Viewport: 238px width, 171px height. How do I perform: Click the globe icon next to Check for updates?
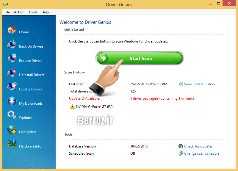tap(181, 146)
